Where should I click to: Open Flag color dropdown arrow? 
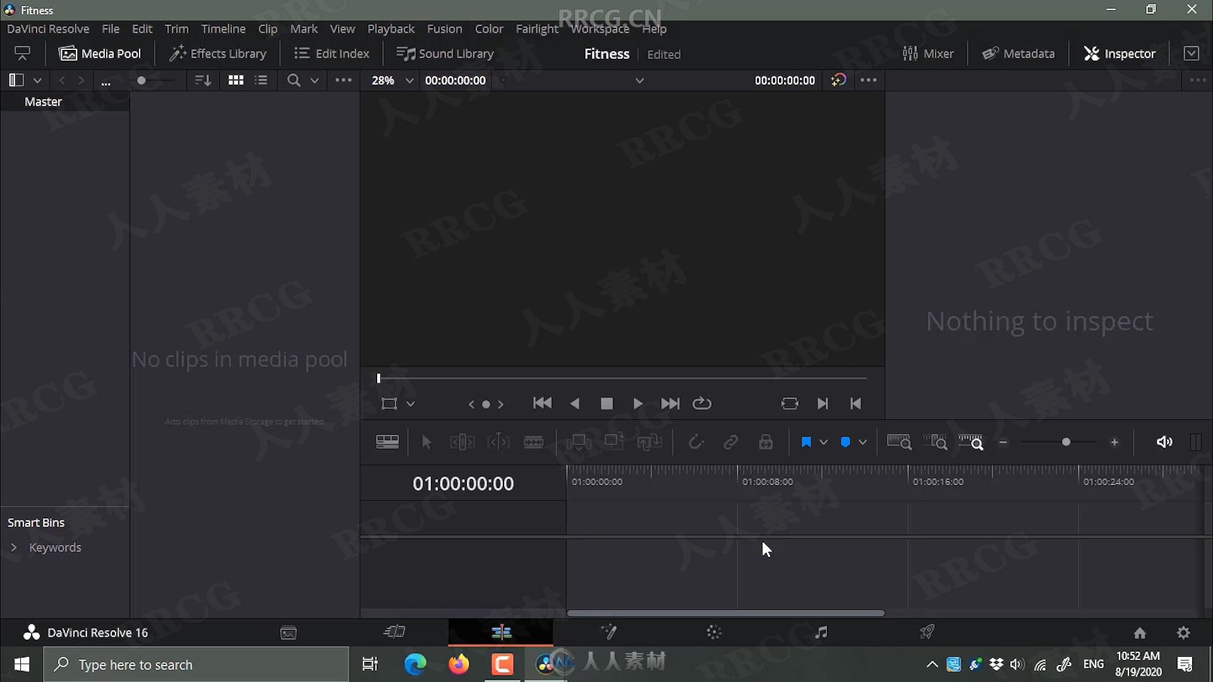click(x=823, y=442)
